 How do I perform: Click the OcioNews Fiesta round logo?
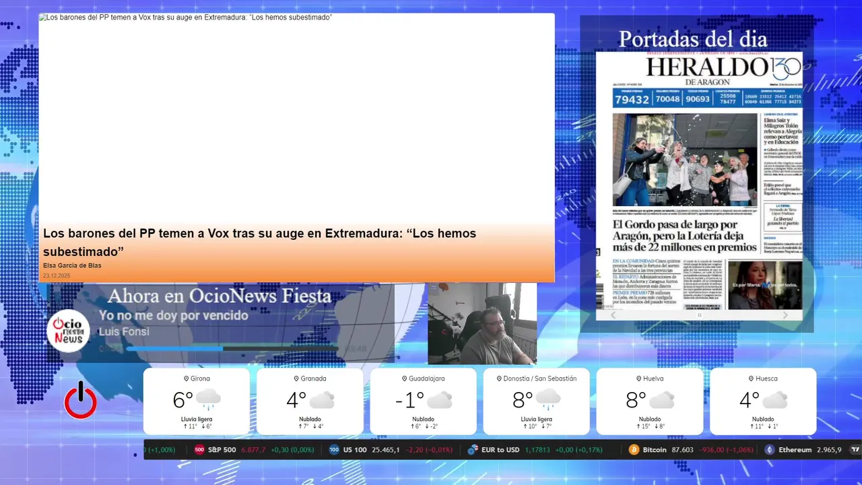(x=68, y=330)
